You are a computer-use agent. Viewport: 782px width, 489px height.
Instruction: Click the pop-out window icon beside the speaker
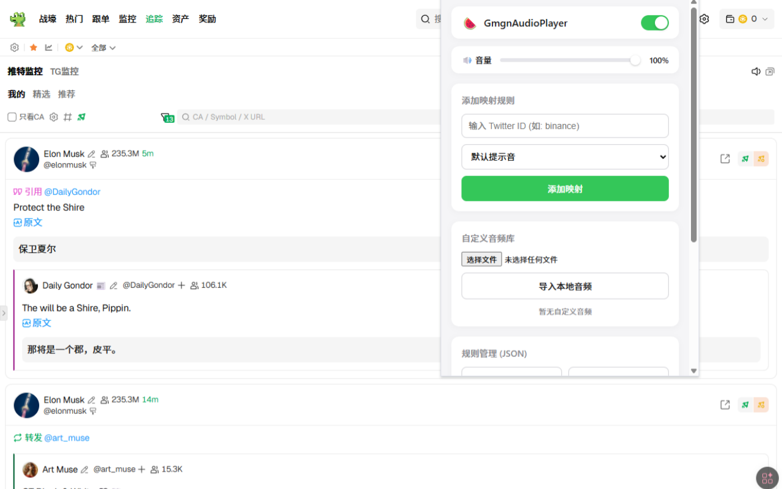(x=770, y=72)
